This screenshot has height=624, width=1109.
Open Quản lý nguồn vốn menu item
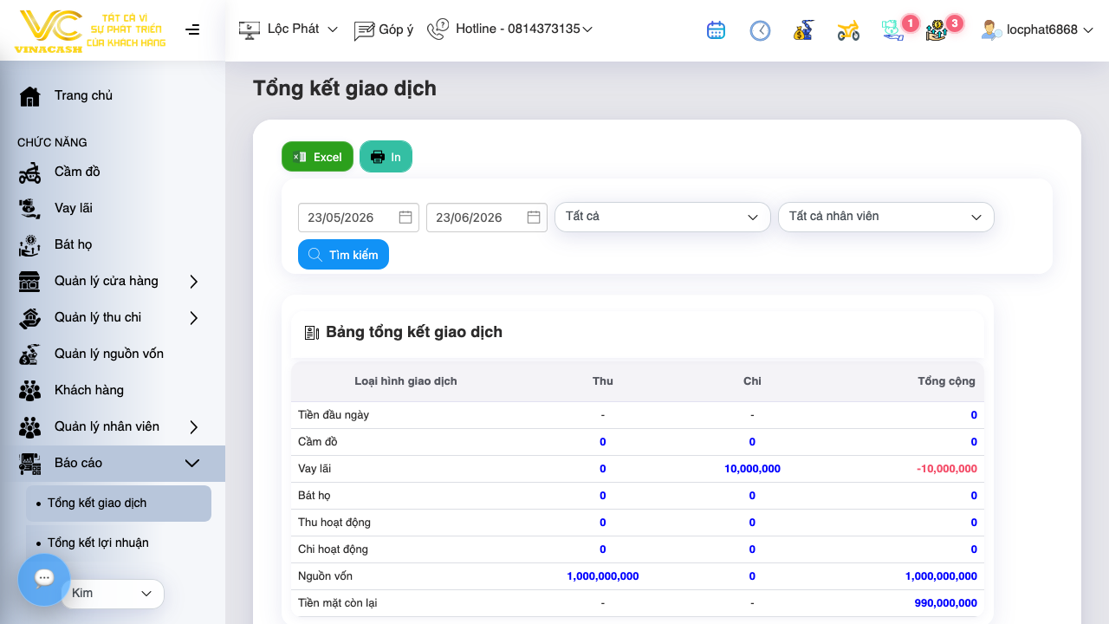pos(109,354)
